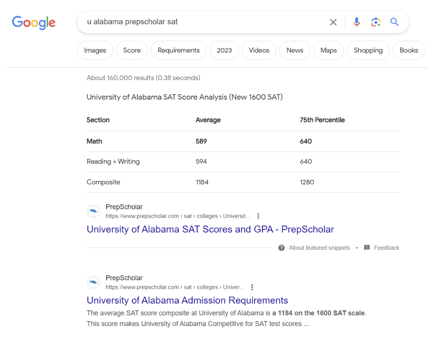Switch to the News tab

click(x=295, y=50)
